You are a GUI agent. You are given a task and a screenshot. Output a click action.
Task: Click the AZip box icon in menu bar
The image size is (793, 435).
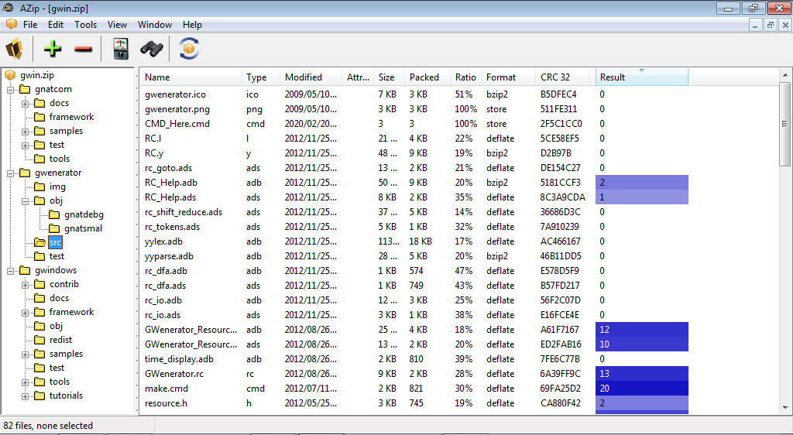point(11,25)
